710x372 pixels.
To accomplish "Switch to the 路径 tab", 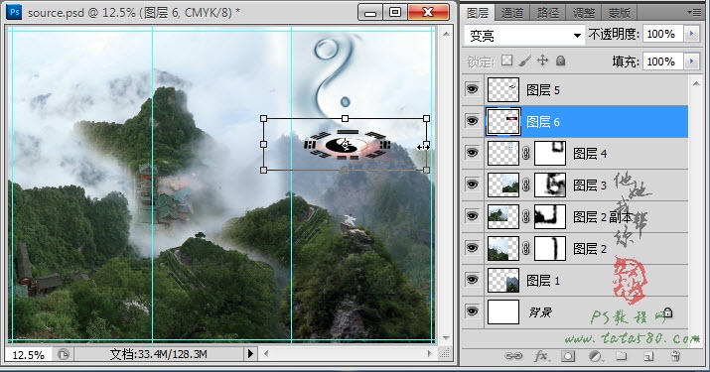I will [x=548, y=13].
